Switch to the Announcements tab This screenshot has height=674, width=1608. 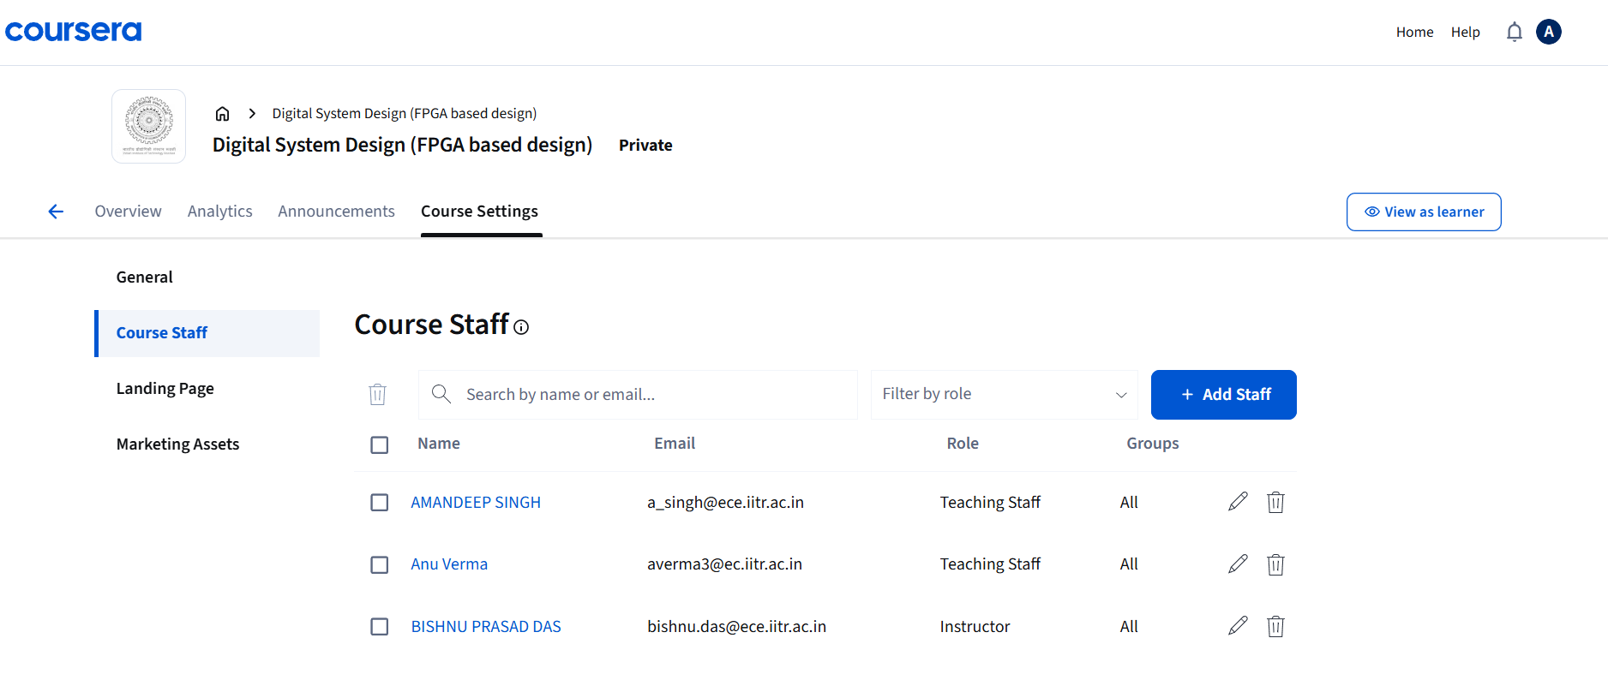pos(336,212)
